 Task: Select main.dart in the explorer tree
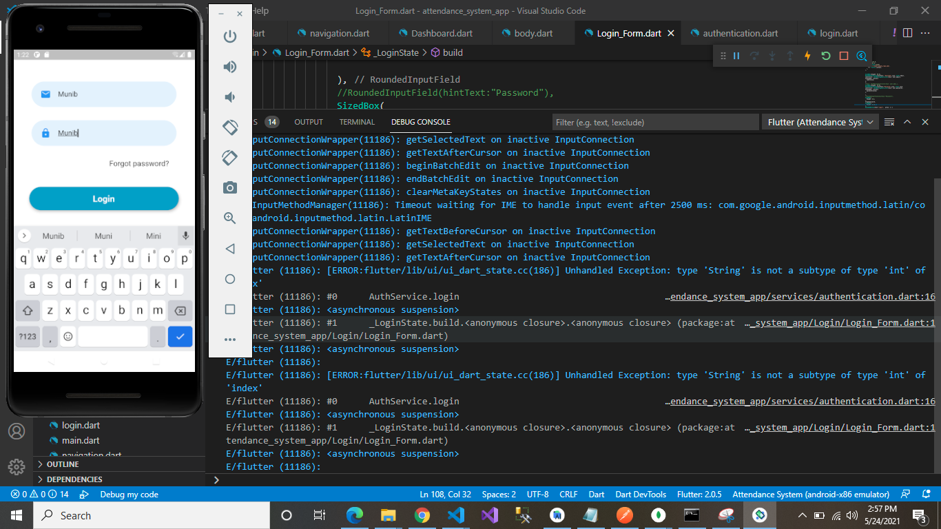pos(81,440)
